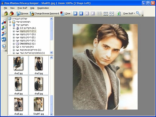This screenshot has height=117, width=156.
Task: Select the D: local disk tree item
Action: (x=28, y=34)
